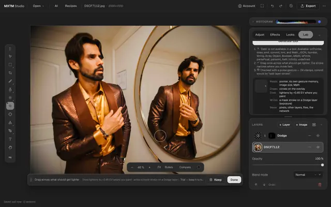This screenshot has height=207, width=331.
Task: Open the more options ellipsis menu
Action: click(324, 6)
